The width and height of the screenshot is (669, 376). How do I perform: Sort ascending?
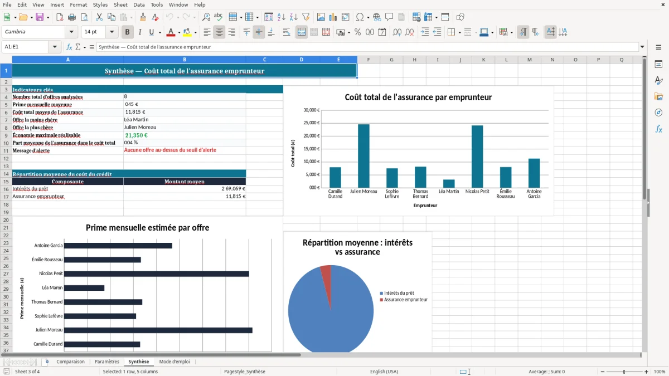[x=282, y=17]
